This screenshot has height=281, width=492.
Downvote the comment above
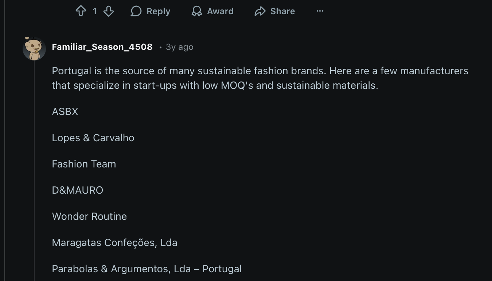point(109,11)
